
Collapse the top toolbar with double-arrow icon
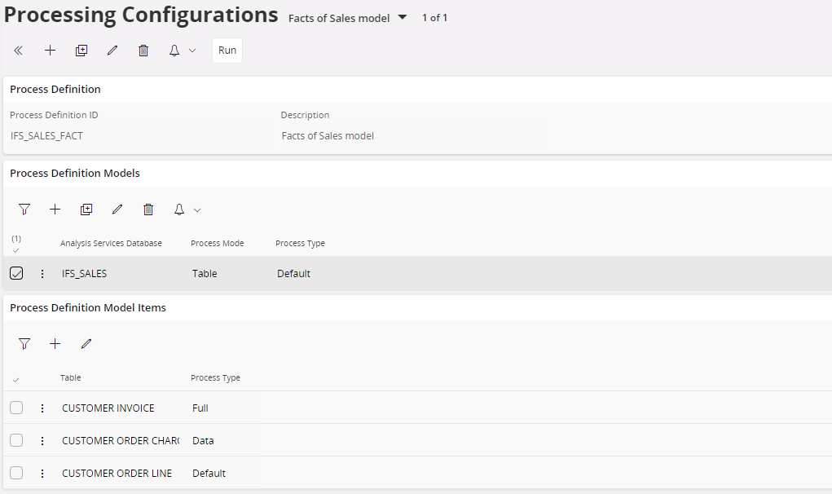coord(18,50)
